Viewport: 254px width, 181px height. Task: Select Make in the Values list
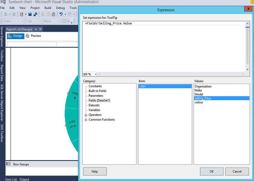click(x=221, y=90)
